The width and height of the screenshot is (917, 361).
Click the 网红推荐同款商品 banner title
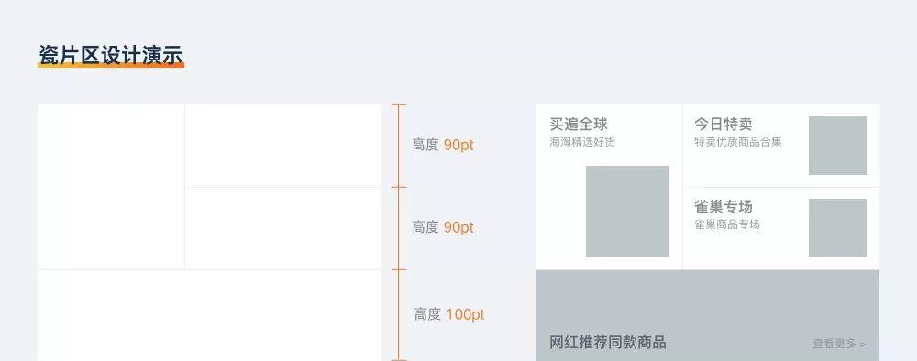608,343
